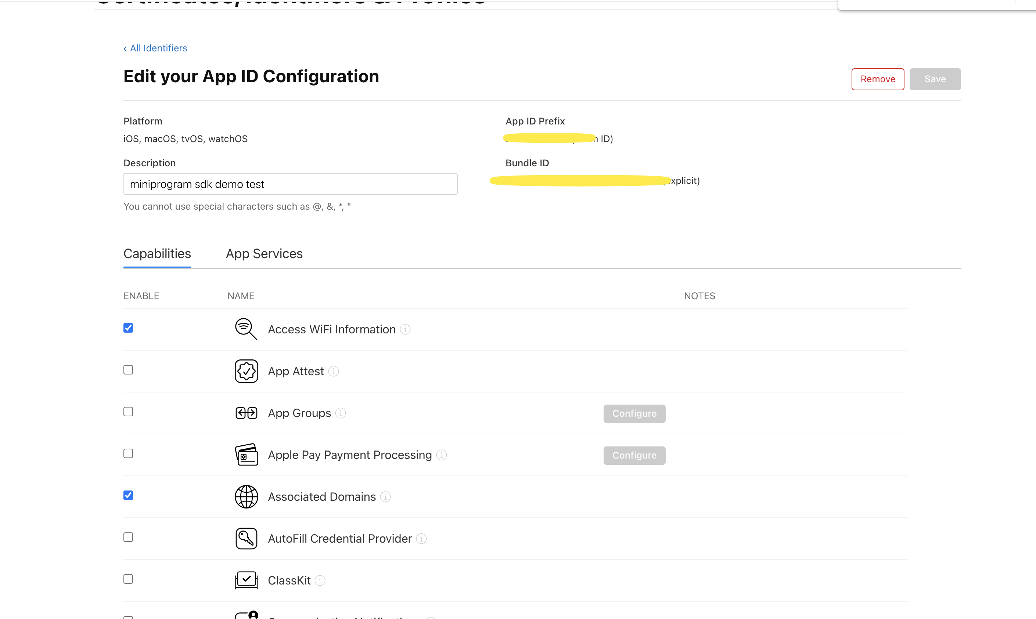Click the 'Apple Pay Payment Processing' label
1036x619 pixels.
(350, 455)
